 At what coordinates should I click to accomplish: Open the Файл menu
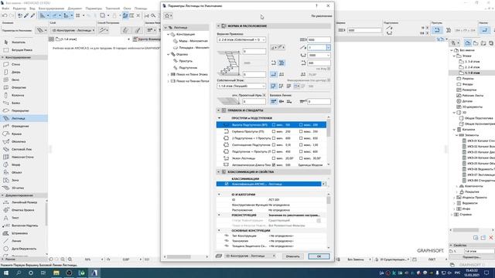point(5,8)
